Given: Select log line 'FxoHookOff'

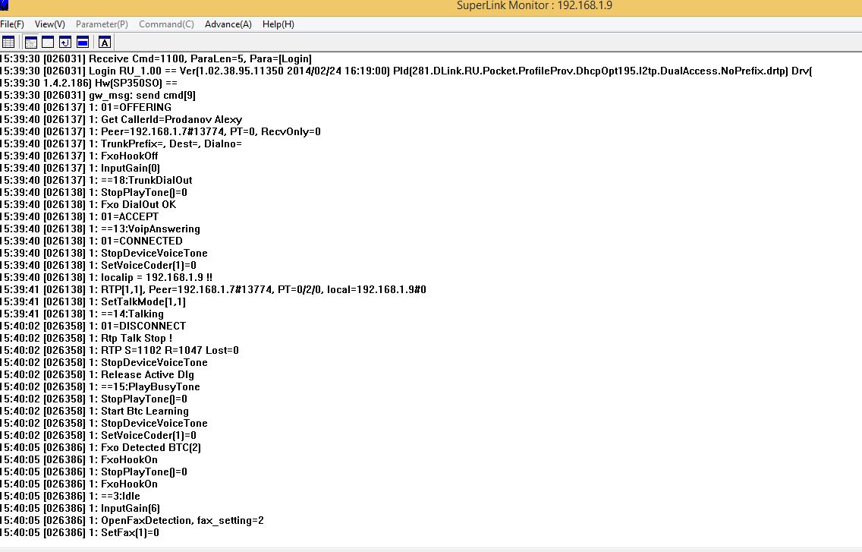Looking at the screenshot, I should coord(79,156).
